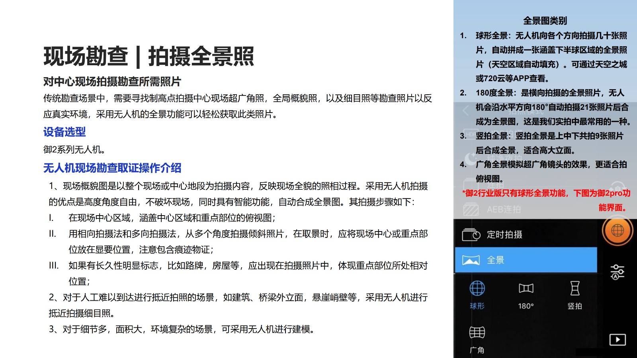Select the faded AEB连拍 option
This screenshot has height=358, width=637.
click(x=504, y=209)
